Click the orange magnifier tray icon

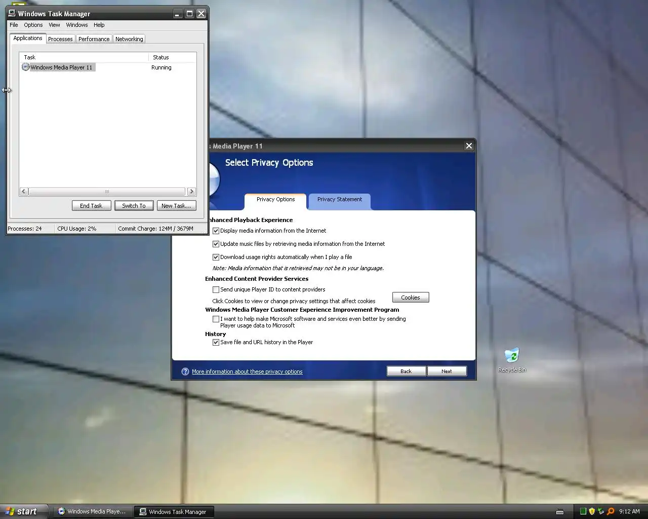pyautogui.click(x=611, y=511)
